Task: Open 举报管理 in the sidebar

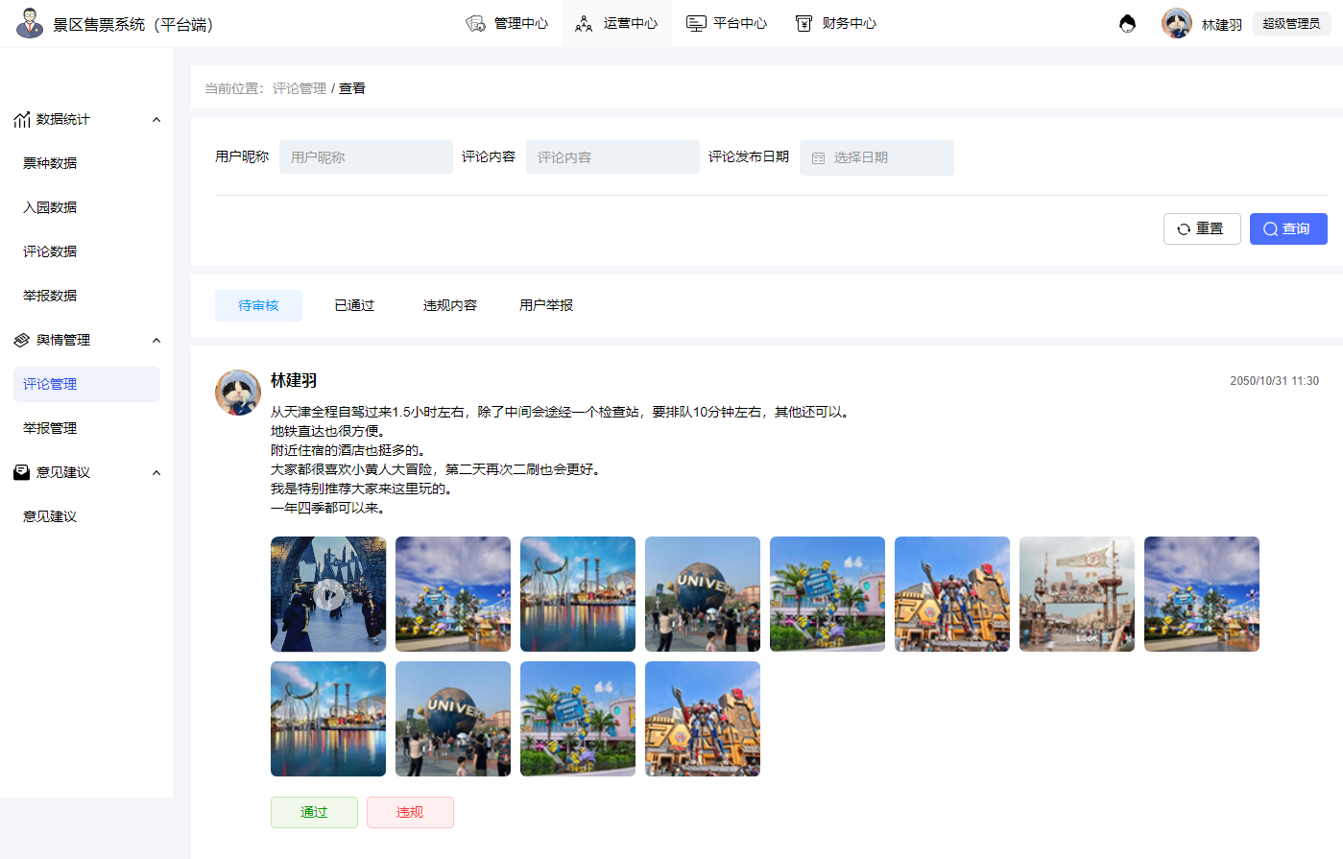Action: pos(50,428)
